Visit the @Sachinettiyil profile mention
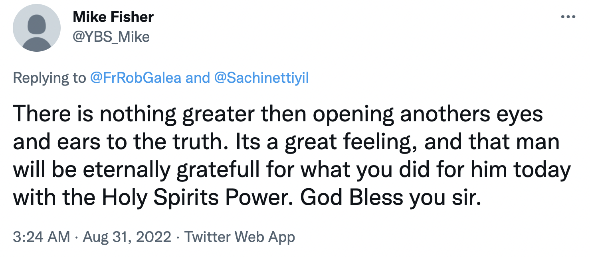 [x=262, y=78]
